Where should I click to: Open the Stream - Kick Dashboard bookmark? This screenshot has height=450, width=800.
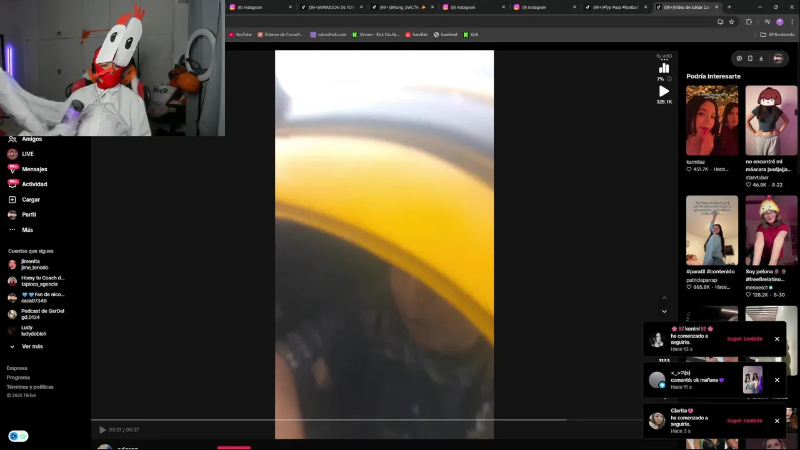[375, 34]
